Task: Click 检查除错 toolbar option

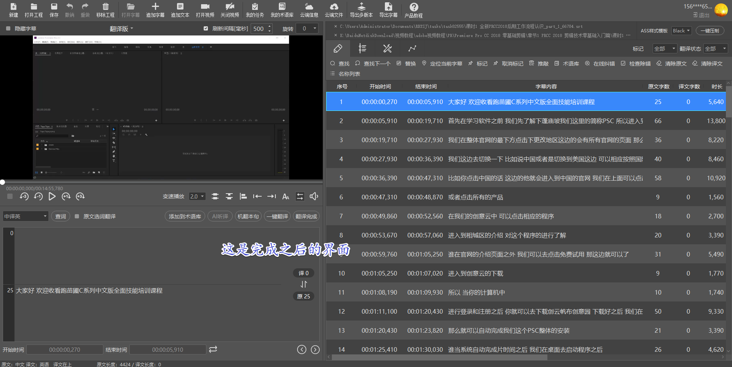Action: (x=636, y=64)
